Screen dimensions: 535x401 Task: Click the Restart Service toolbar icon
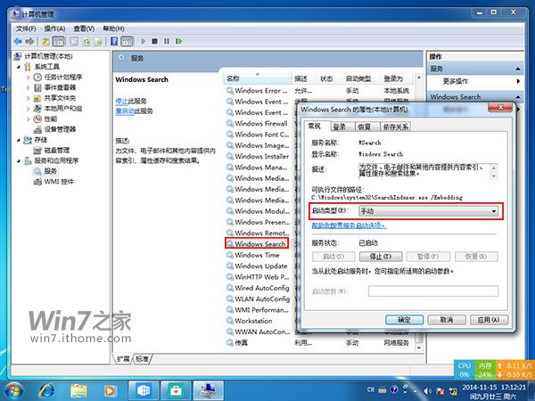[179, 41]
